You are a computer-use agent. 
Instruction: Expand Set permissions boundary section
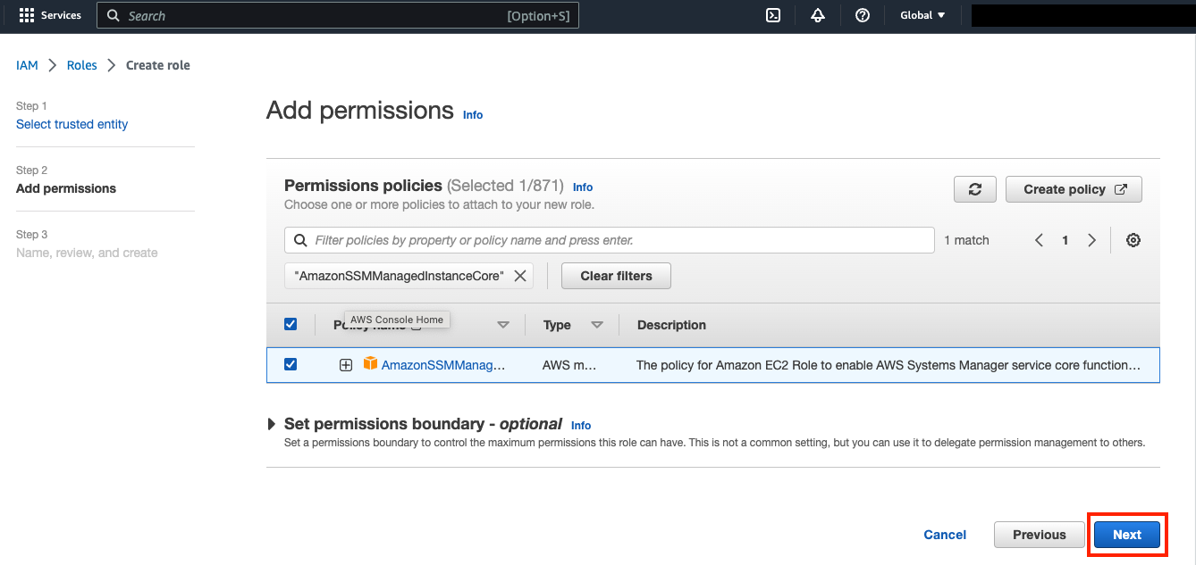272,424
